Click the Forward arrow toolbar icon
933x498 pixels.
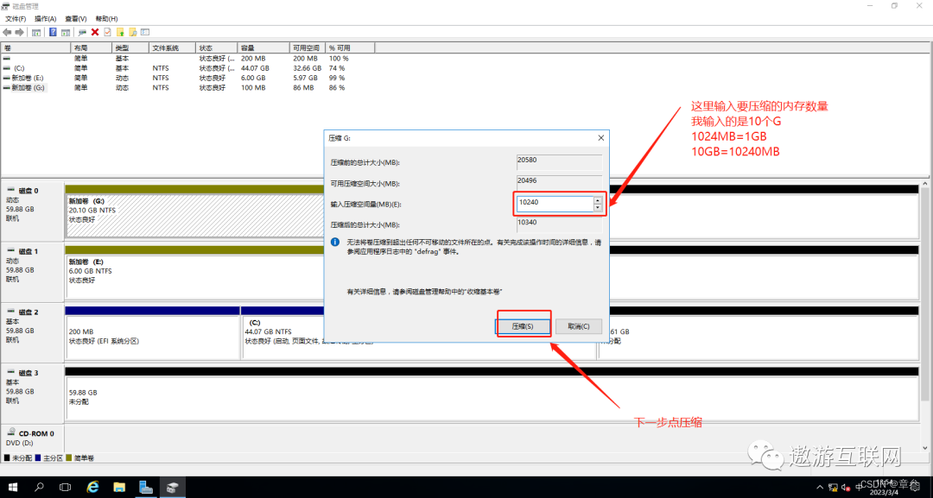pos(20,32)
